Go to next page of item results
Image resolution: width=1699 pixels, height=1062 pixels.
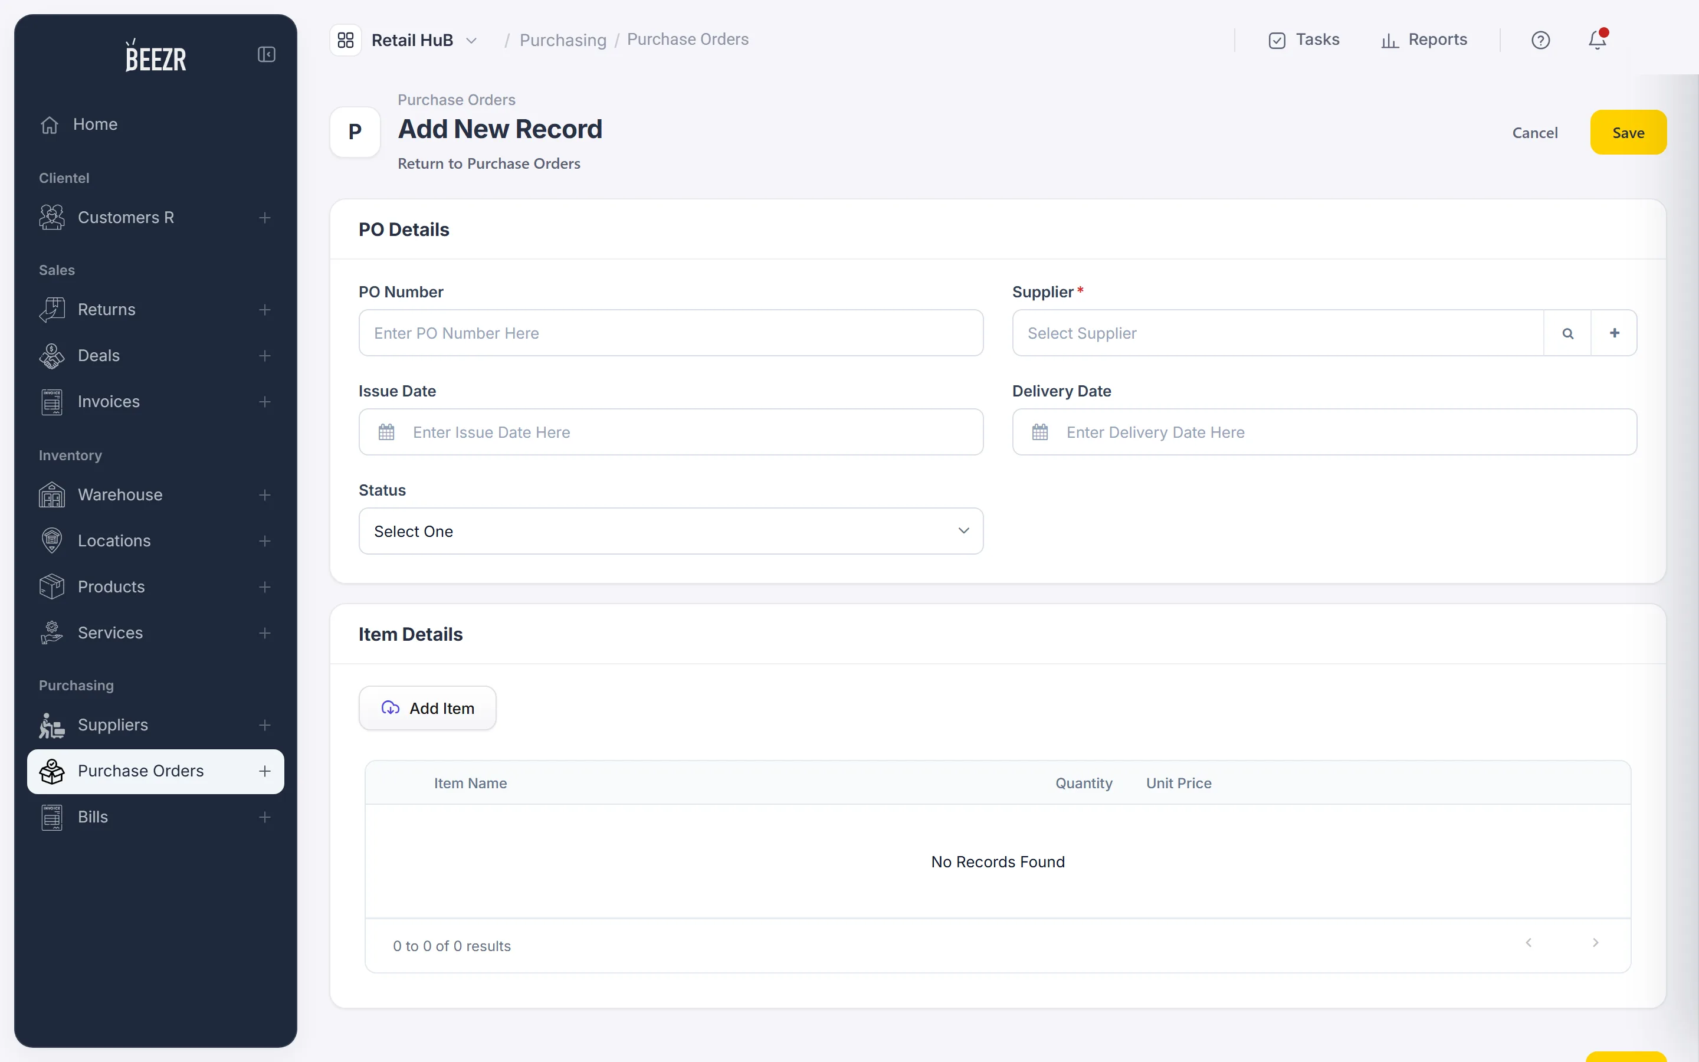pyautogui.click(x=1595, y=943)
